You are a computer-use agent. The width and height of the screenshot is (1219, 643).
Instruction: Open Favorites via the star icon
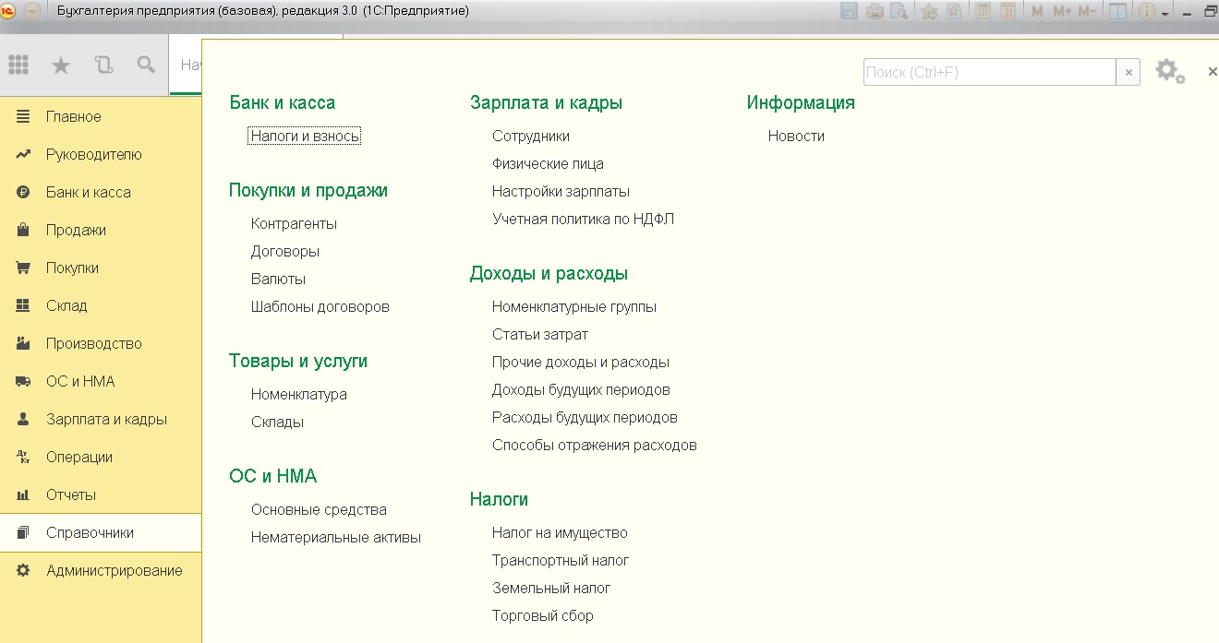coord(60,65)
